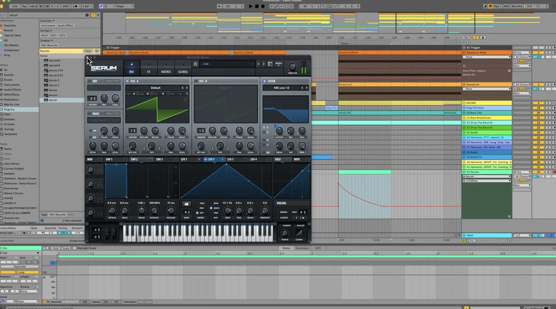Clear the browser search field text
The width and height of the screenshot is (556, 309).
click(x=87, y=15)
